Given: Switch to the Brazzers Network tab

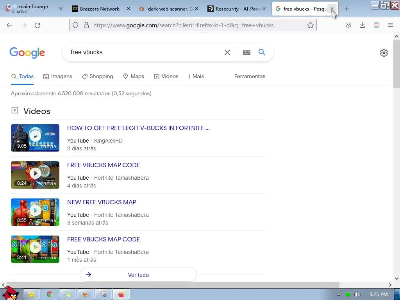Looking at the screenshot, I should point(100,9).
